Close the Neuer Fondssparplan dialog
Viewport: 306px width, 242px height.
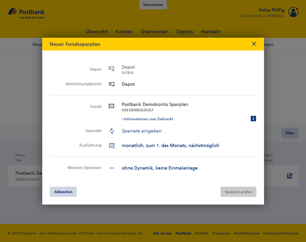(254, 44)
